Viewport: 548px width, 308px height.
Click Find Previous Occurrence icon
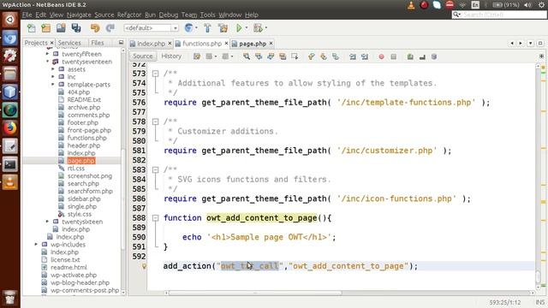(x=259, y=56)
